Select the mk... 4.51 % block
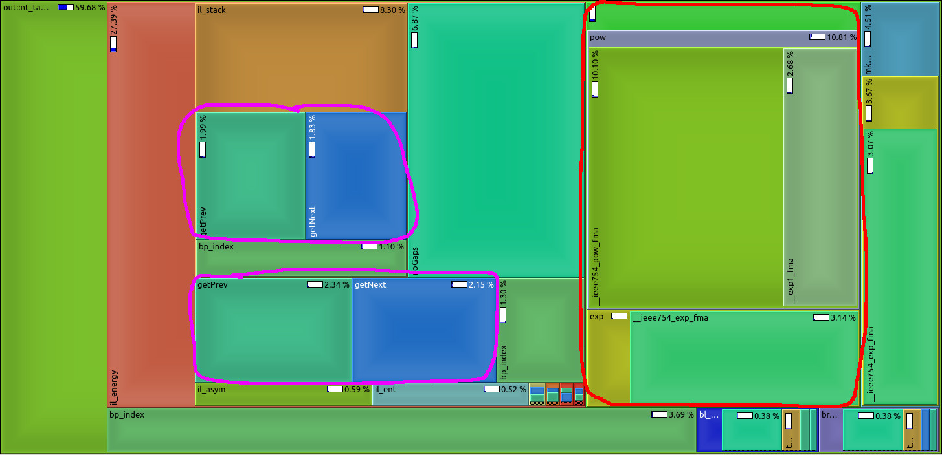Screen dimensions: 942x455 tap(900, 39)
